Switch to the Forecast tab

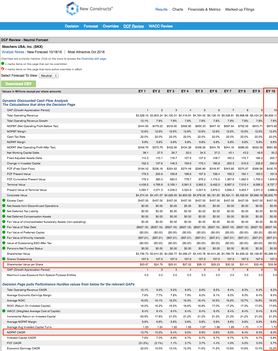(x=91, y=26)
